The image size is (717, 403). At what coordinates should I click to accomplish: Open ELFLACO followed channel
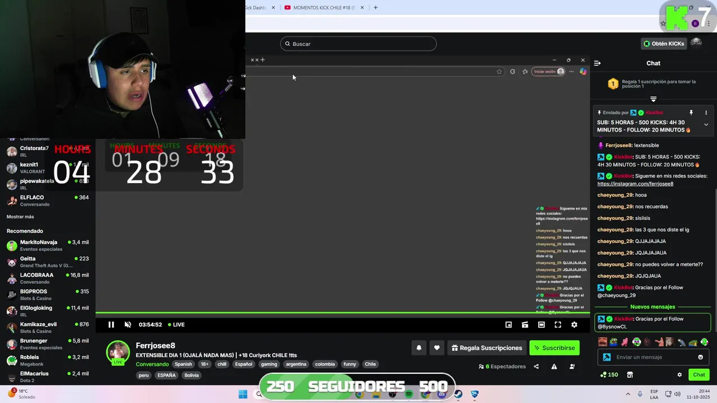click(x=48, y=200)
